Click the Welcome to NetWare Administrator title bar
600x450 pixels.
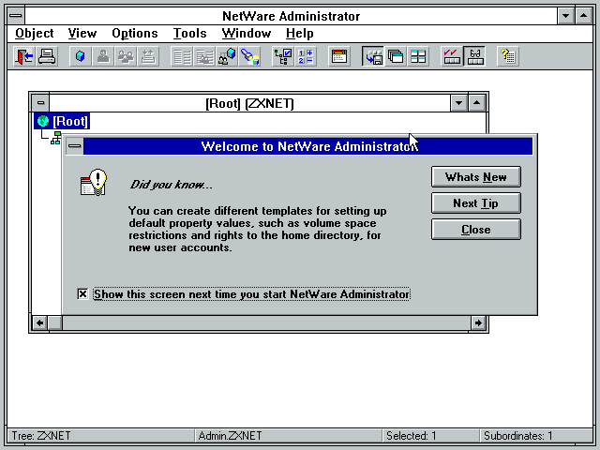pos(308,146)
